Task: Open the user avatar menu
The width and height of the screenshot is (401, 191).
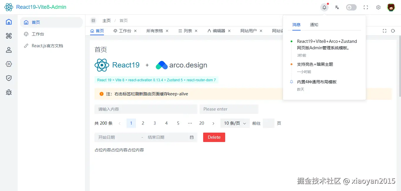Action: tap(391, 7)
